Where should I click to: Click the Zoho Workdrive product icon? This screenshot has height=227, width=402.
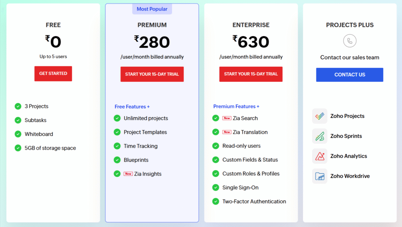click(320, 176)
